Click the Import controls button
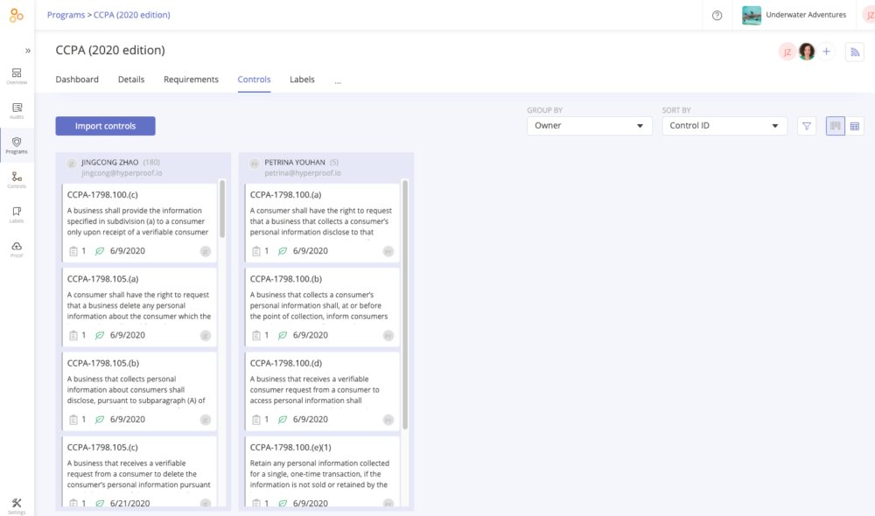This screenshot has height=516, width=875. pos(105,126)
